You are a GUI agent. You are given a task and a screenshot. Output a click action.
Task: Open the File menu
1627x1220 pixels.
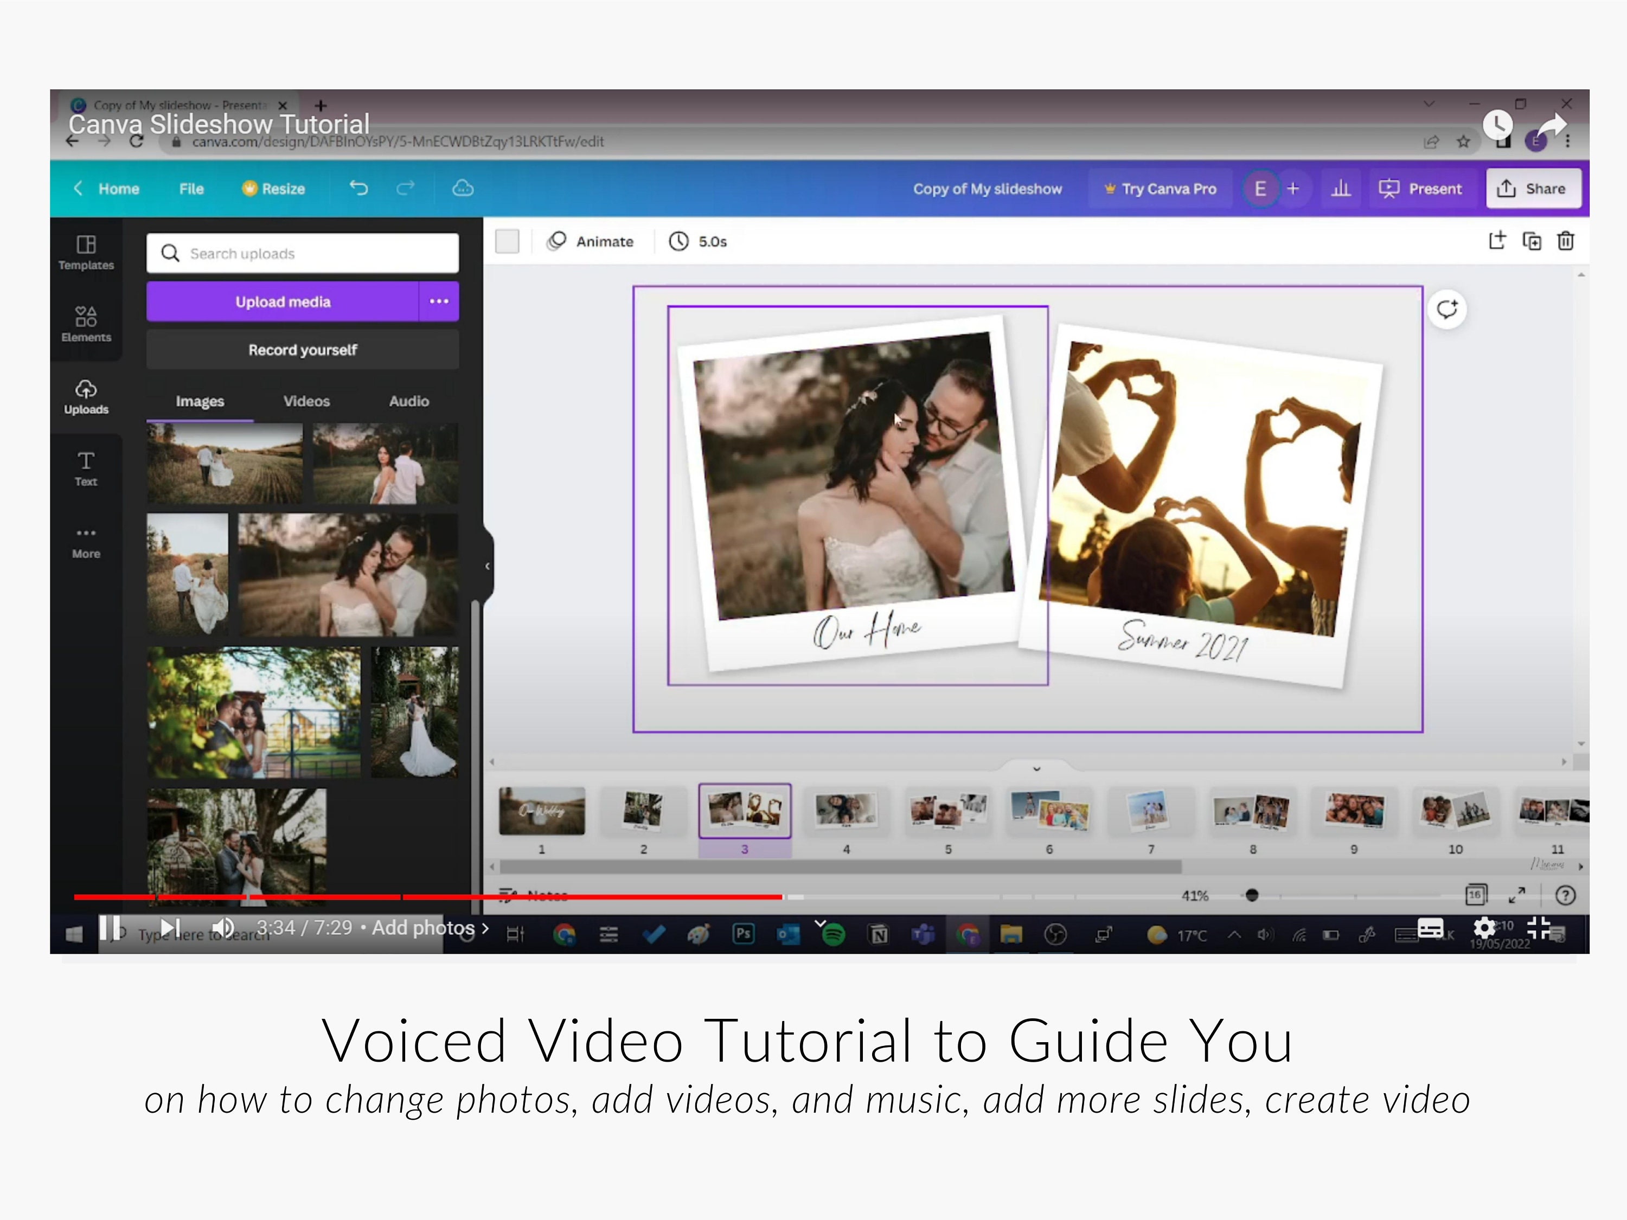click(x=191, y=189)
